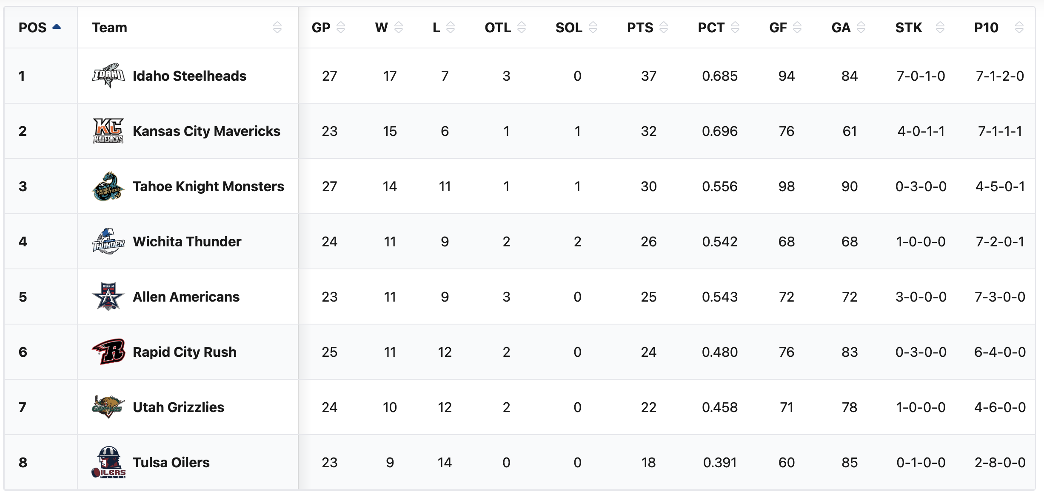
Task: Click the Utah Grizzlies bear logo
Action: [x=108, y=407]
